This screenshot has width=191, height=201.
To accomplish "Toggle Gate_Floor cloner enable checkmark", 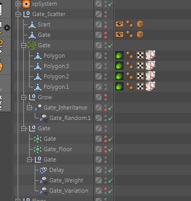I will point(110,149).
